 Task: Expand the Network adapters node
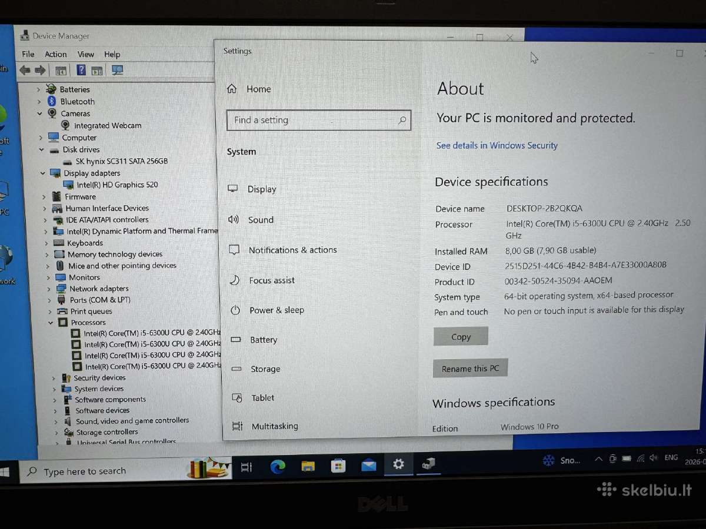(49, 289)
